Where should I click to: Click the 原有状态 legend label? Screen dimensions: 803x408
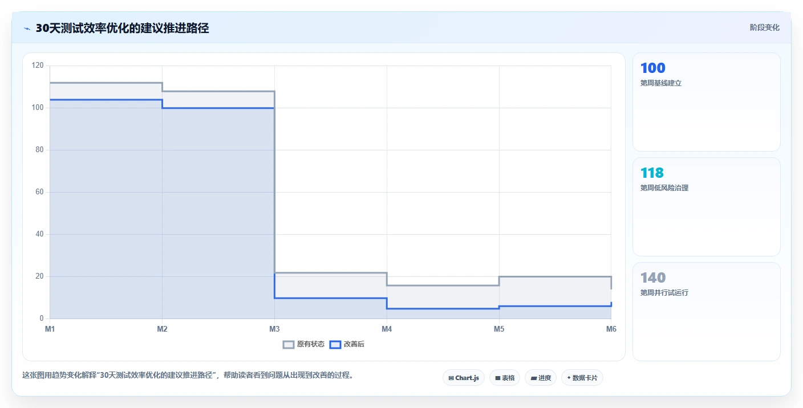coord(311,344)
